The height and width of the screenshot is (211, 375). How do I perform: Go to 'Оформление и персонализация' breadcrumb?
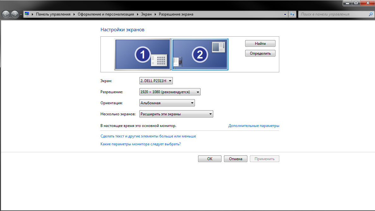(x=106, y=14)
